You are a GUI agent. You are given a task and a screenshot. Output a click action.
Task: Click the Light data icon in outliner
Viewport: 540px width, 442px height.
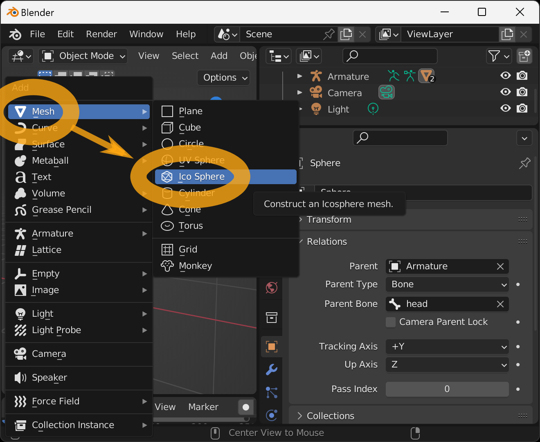click(373, 109)
